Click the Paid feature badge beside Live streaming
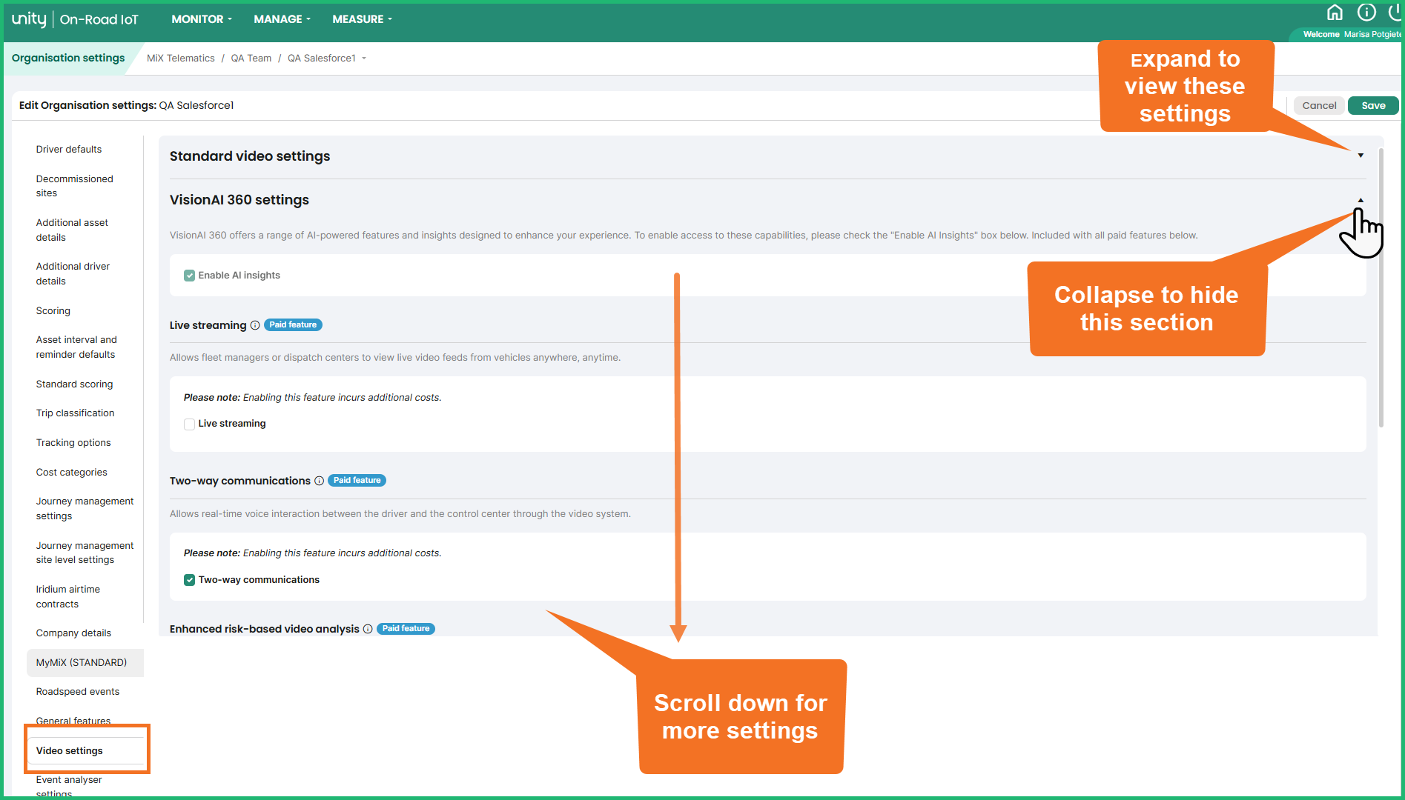 point(292,324)
